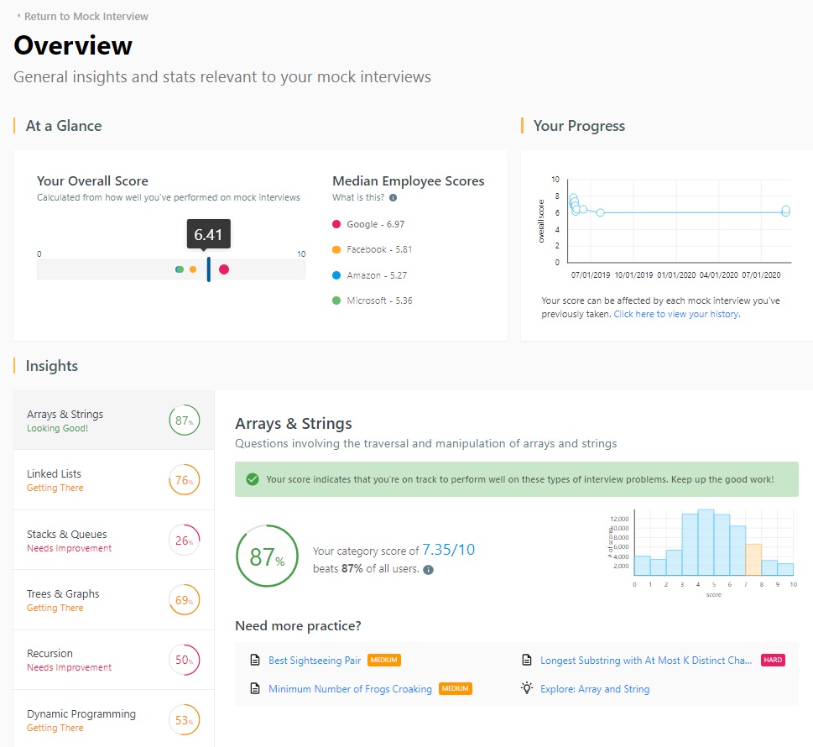Click the 53% circle badge for Dynamic Programming
Viewport: 813px width, 747px height.
(x=184, y=719)
